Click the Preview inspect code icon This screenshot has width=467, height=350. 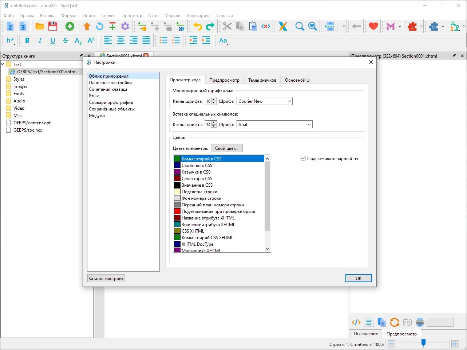(x=356, y=322)
